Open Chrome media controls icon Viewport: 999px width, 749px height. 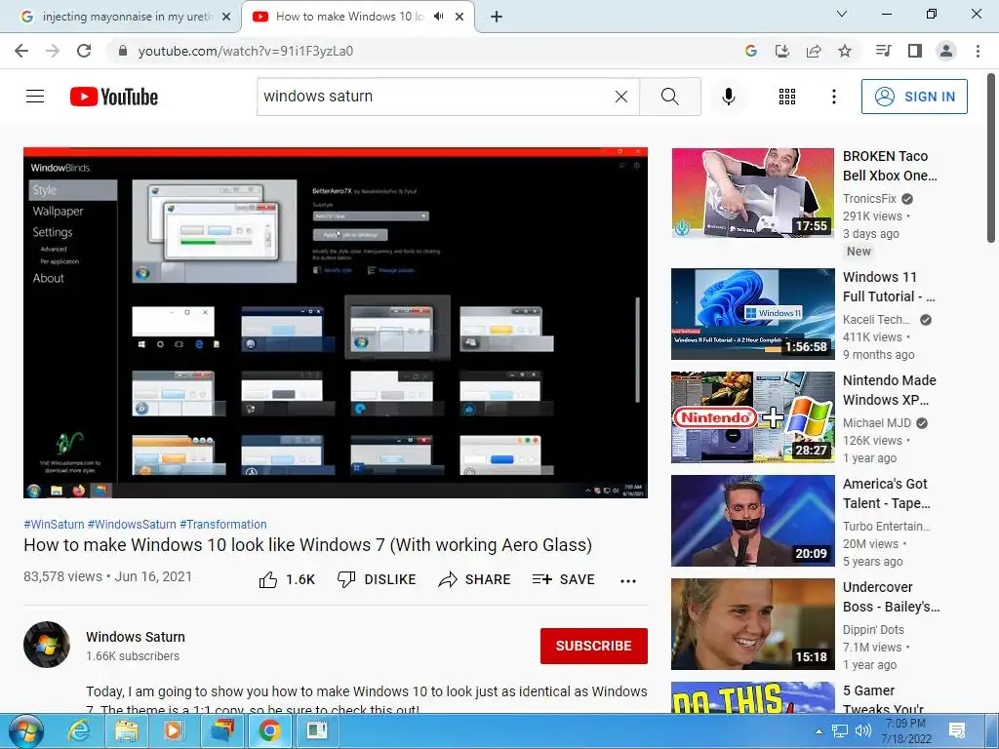[883, 51]
